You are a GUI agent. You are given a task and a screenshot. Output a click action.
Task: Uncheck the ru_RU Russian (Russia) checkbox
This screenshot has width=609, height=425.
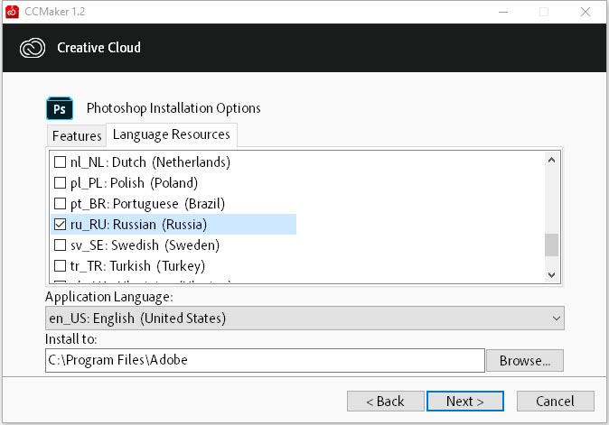tap(60, 224)
